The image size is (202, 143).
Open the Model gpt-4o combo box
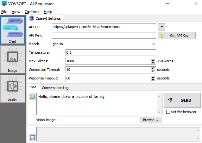[x=104, y=44]
